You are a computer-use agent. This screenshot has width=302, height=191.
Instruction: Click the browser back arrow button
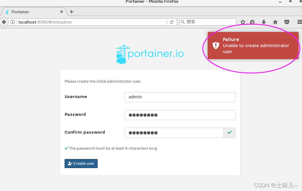click(4, 22)
